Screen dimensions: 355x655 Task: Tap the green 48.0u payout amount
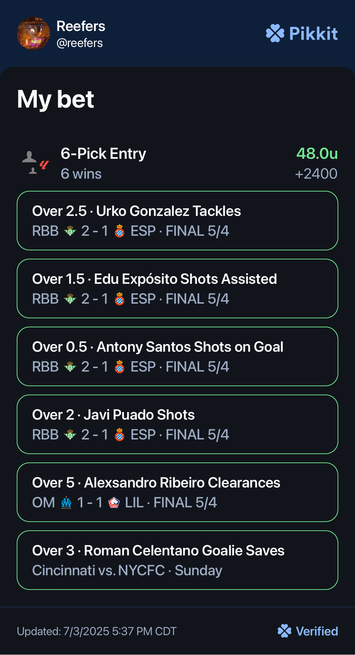point(317,154)
